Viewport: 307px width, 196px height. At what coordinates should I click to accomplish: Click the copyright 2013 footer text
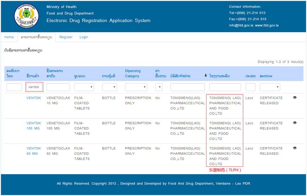153,184
